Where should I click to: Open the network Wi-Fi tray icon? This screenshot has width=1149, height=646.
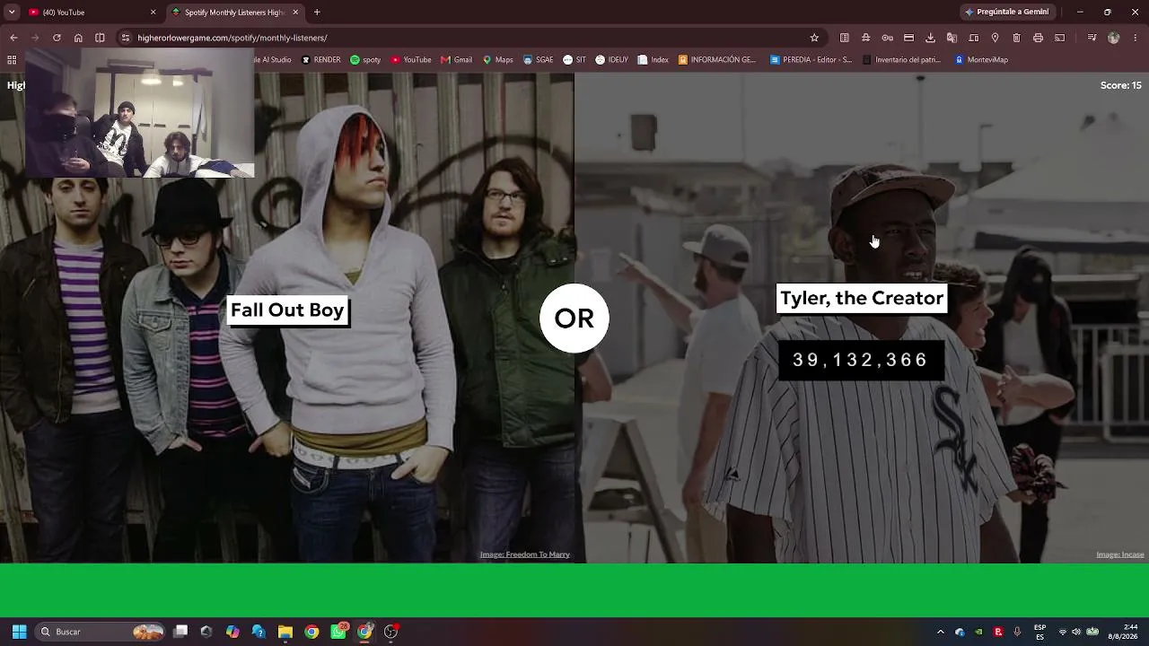pyautogui.click(x=1063, y=632)
